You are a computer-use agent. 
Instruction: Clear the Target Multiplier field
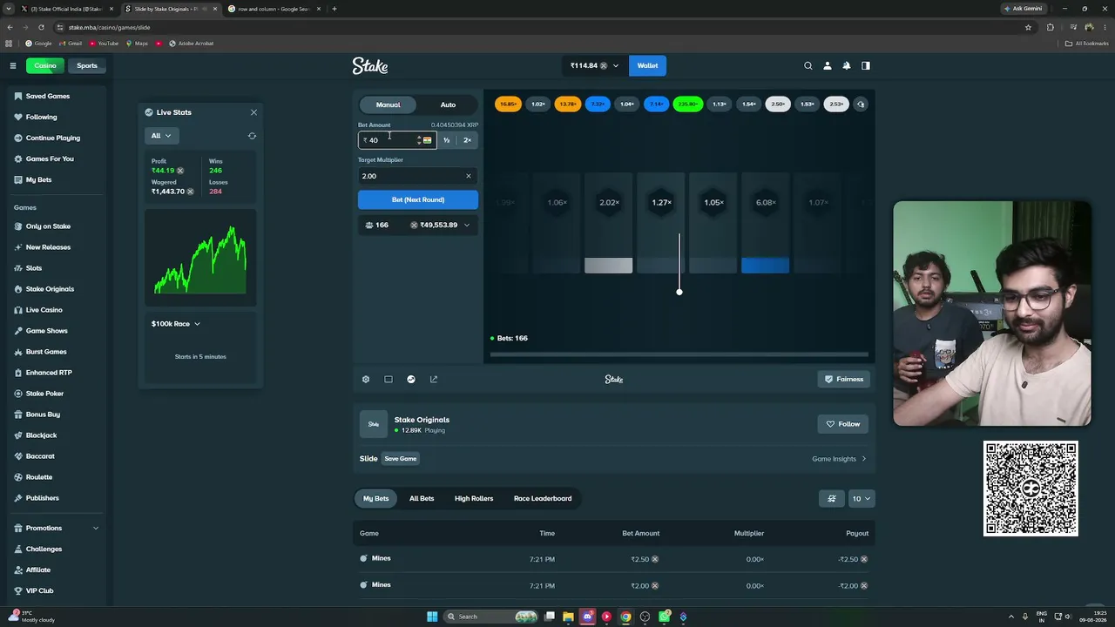469,176
